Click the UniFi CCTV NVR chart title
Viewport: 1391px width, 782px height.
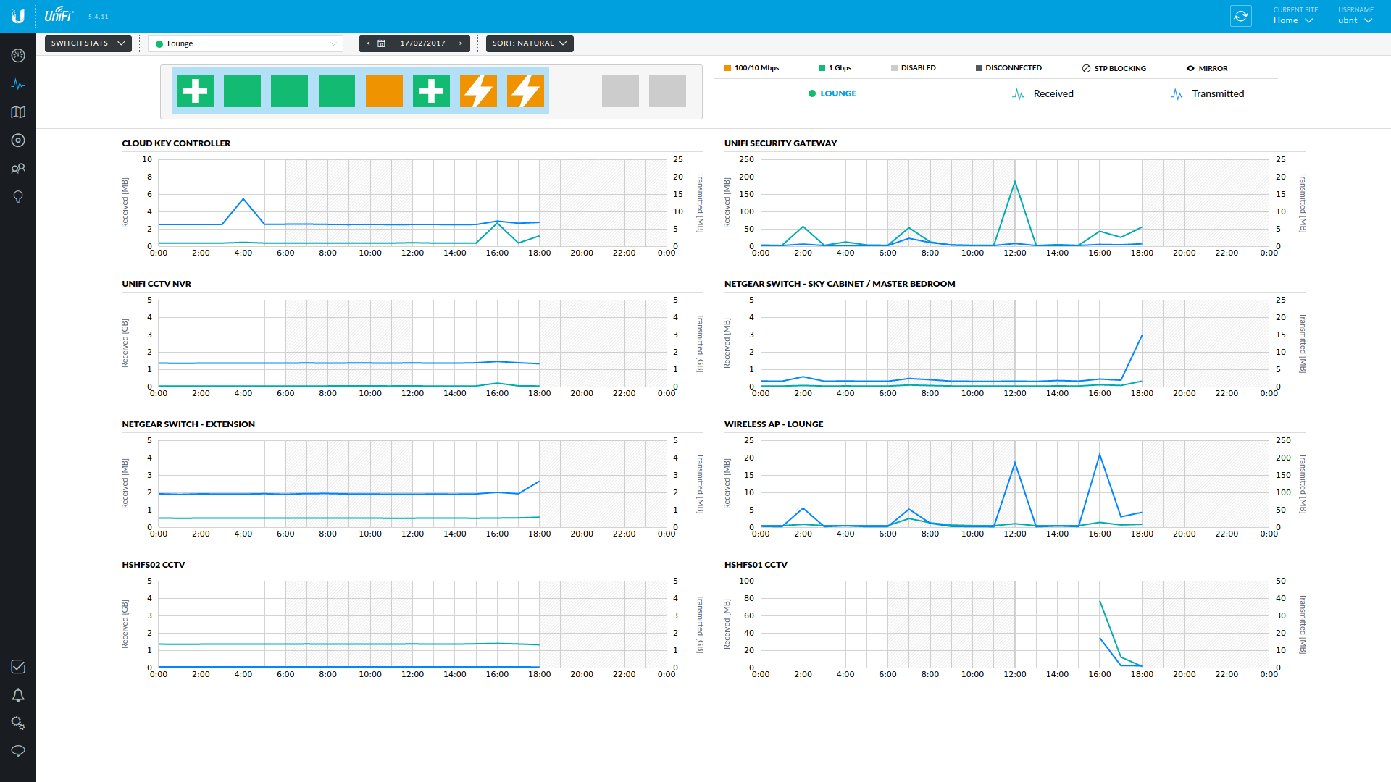click(156, 284)
